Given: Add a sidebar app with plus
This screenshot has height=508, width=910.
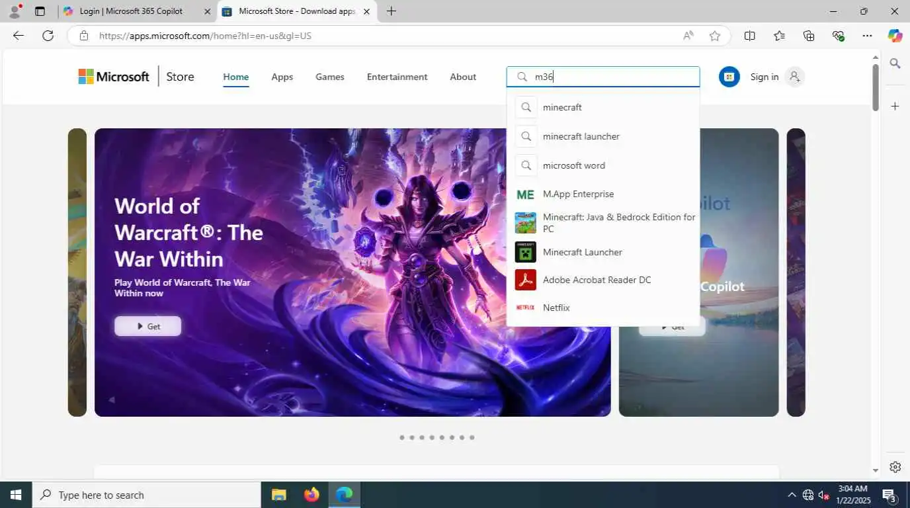Looking at the screenshot, I should pyautogui.click(x=895, y=106).
